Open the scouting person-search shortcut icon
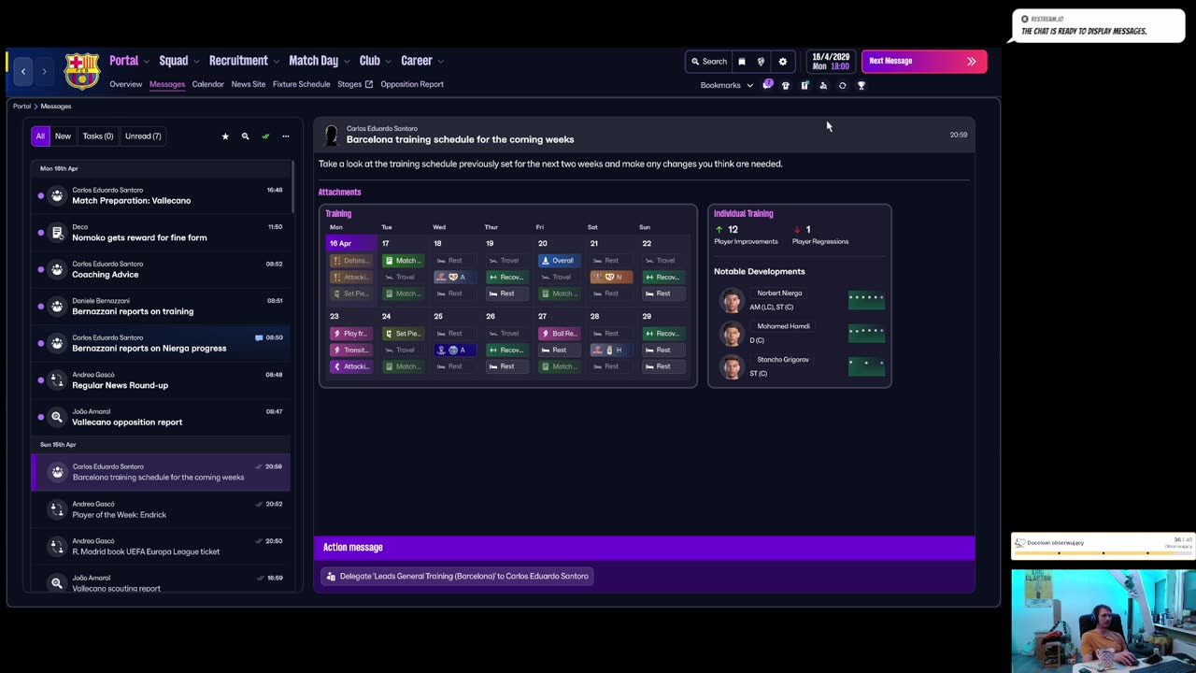The width and height of the screenshot is (1196, 673). tap(823, 85)
